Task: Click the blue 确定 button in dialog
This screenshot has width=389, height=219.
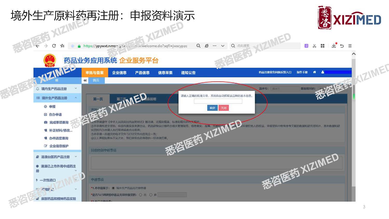Action: click(x=212, y=108)
